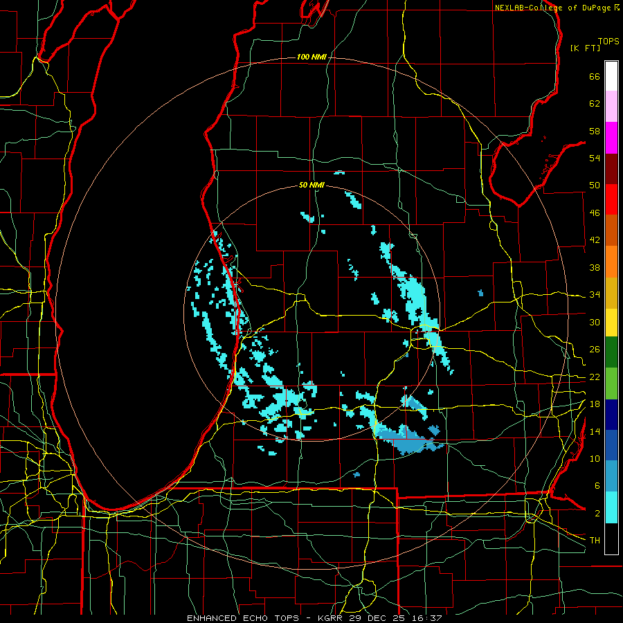The height and width of the screenshot is (623, 623).
Task: Click the medium blue 18 kft legend swatch
Action: pyautogui.click(x=611, y=445)
